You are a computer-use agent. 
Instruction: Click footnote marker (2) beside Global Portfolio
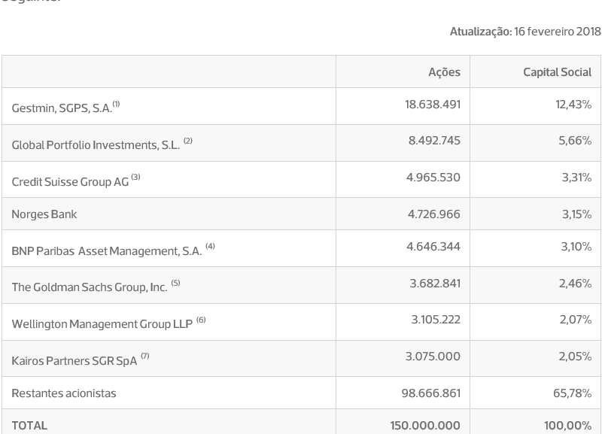(188, 141)
